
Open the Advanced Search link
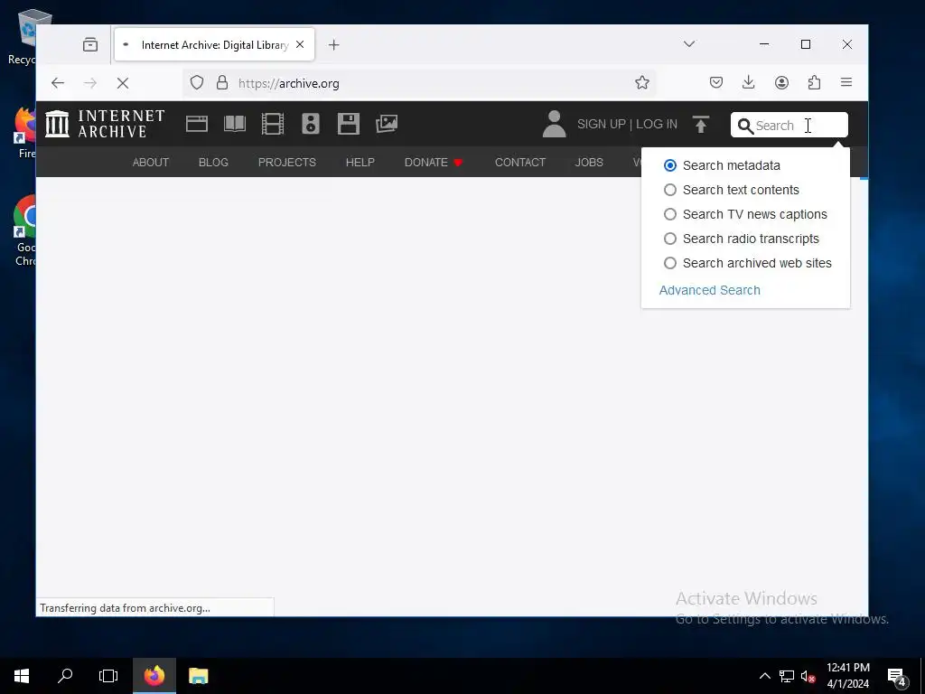(x=710, y=290)
